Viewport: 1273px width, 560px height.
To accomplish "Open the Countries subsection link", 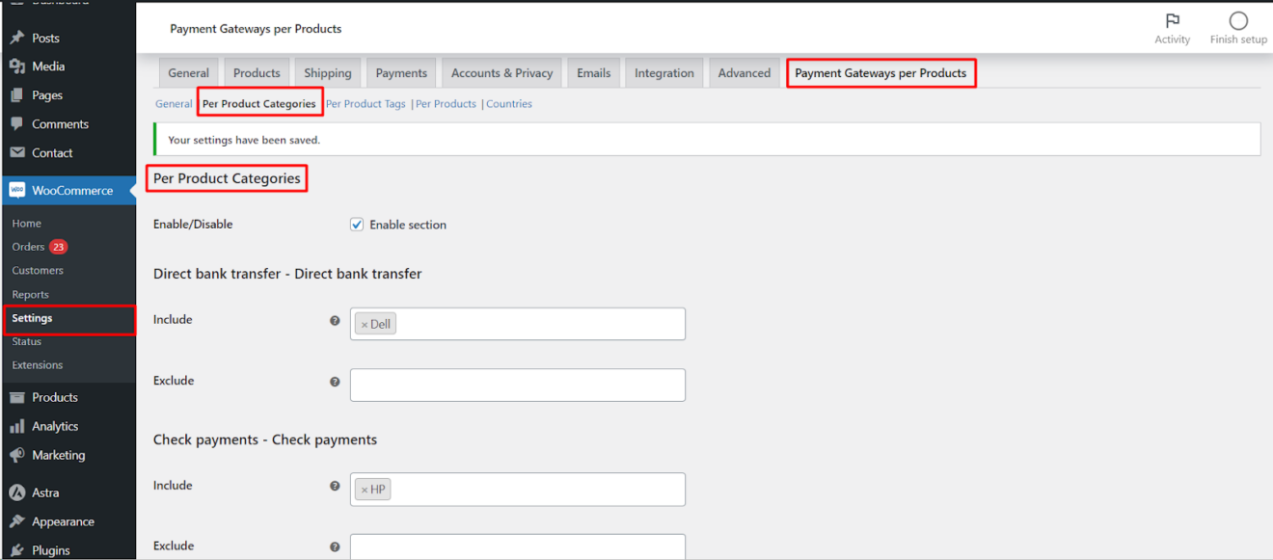I will [509, 104].
